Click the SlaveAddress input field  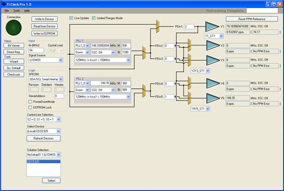click(x=59, y=96)
